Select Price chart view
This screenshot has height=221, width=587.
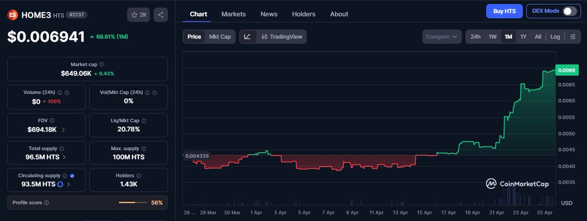pyautogui.click(x=194, y=37)
